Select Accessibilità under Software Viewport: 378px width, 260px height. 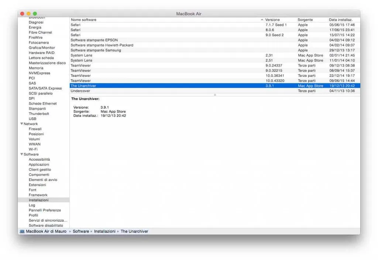[x=39, y=159]
